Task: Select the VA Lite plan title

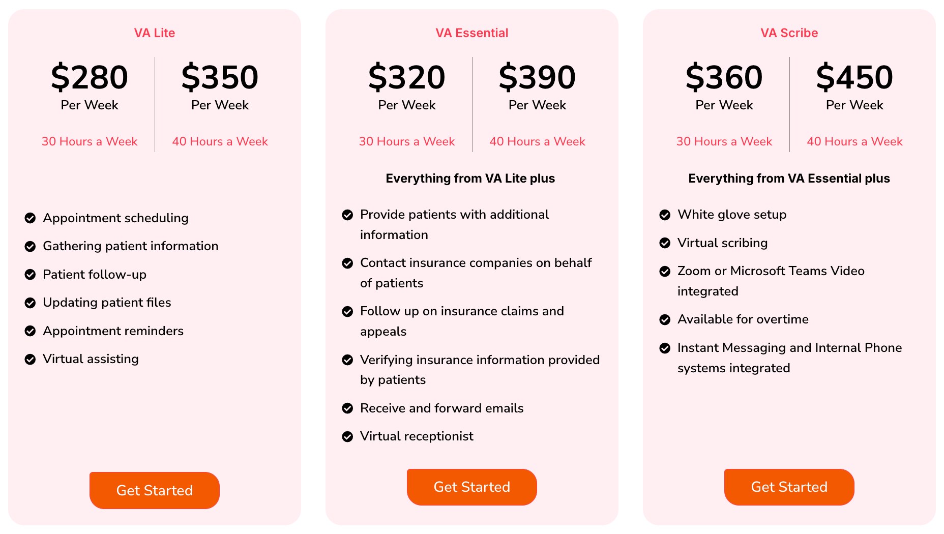Action: (x=155, y=33)
